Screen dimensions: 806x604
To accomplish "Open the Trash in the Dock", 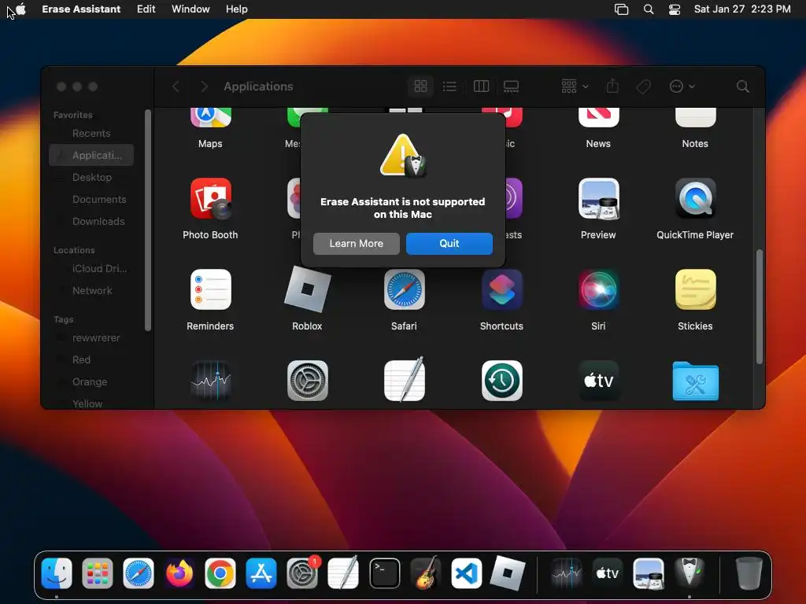I will [x=749, y=573].
